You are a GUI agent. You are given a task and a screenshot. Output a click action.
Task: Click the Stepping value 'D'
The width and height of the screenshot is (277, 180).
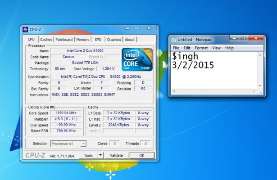(143, 83)
